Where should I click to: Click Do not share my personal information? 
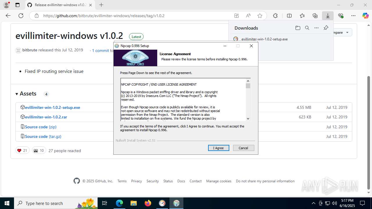pyautogui.click(x=265, y=181)
